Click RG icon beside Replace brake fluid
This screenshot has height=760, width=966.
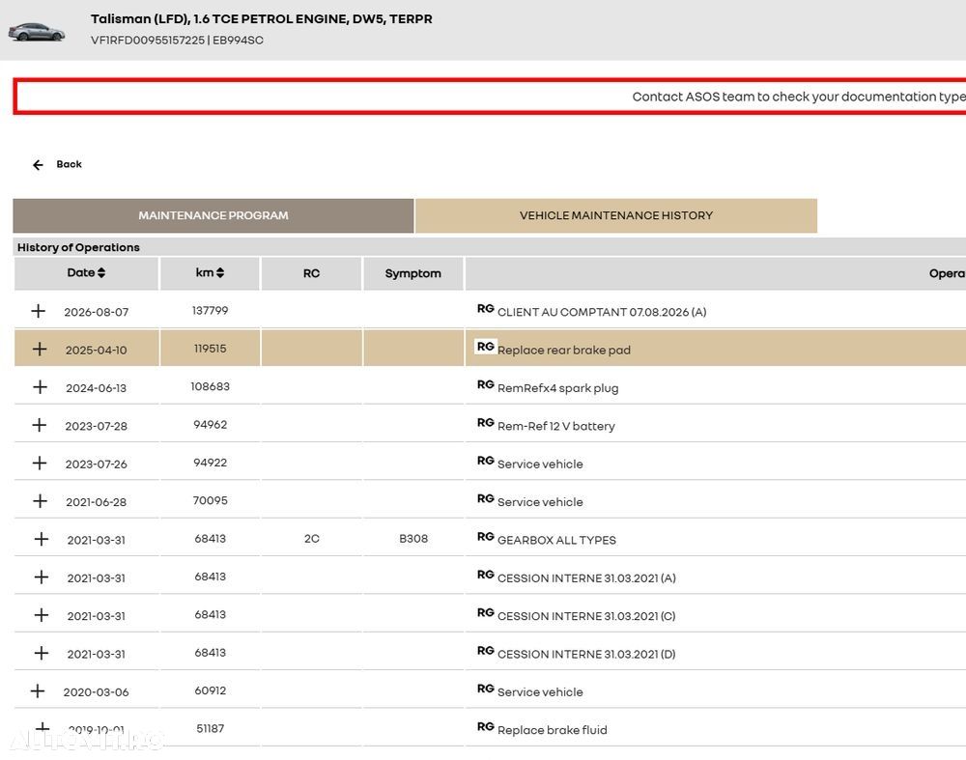[x=486, y=727]
